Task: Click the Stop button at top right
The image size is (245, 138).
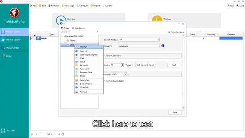Action: [240, 6]
